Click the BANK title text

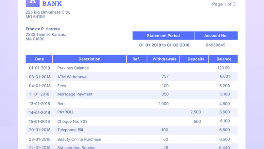(x=52, y=4)
